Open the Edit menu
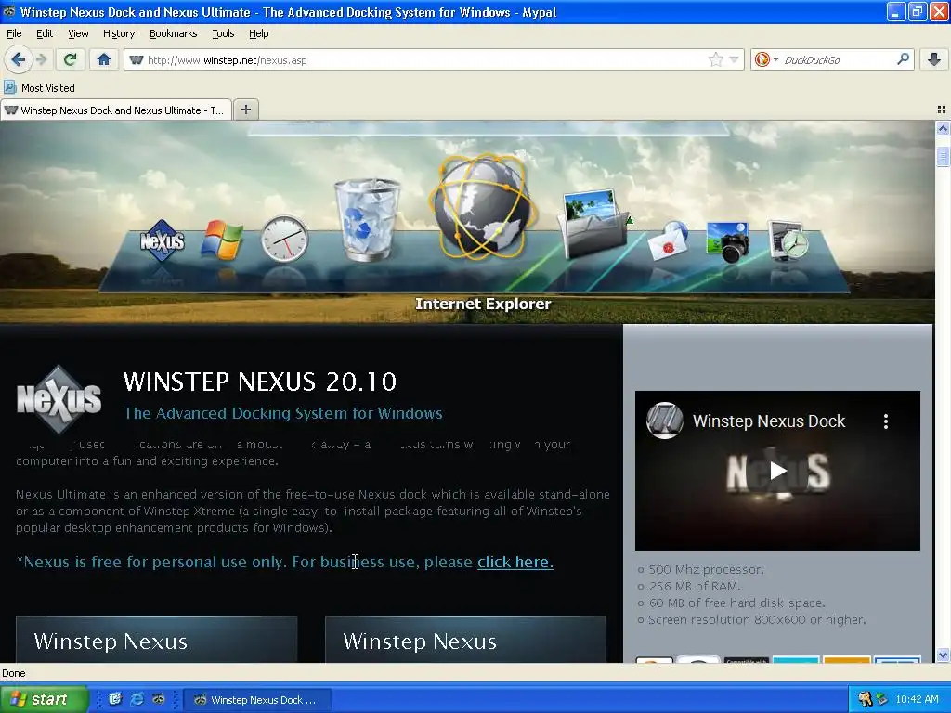The height and width of the screenshot is (713, 951). 45,33
